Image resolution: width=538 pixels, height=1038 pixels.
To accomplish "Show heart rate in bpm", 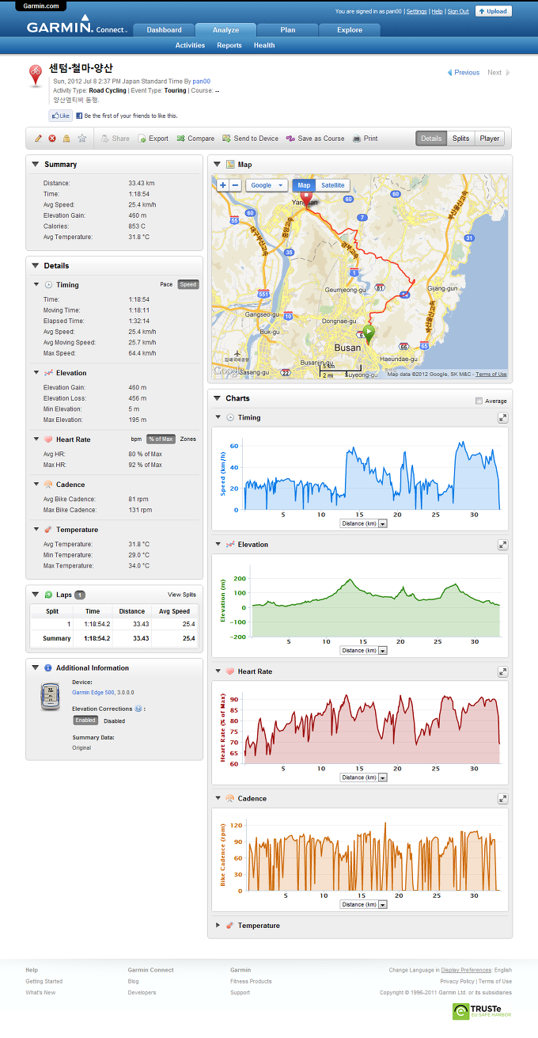I will (x=136, y=439).
